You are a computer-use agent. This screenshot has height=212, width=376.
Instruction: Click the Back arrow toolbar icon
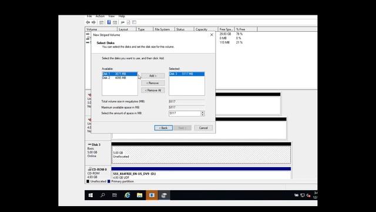(x=88, y=22)
